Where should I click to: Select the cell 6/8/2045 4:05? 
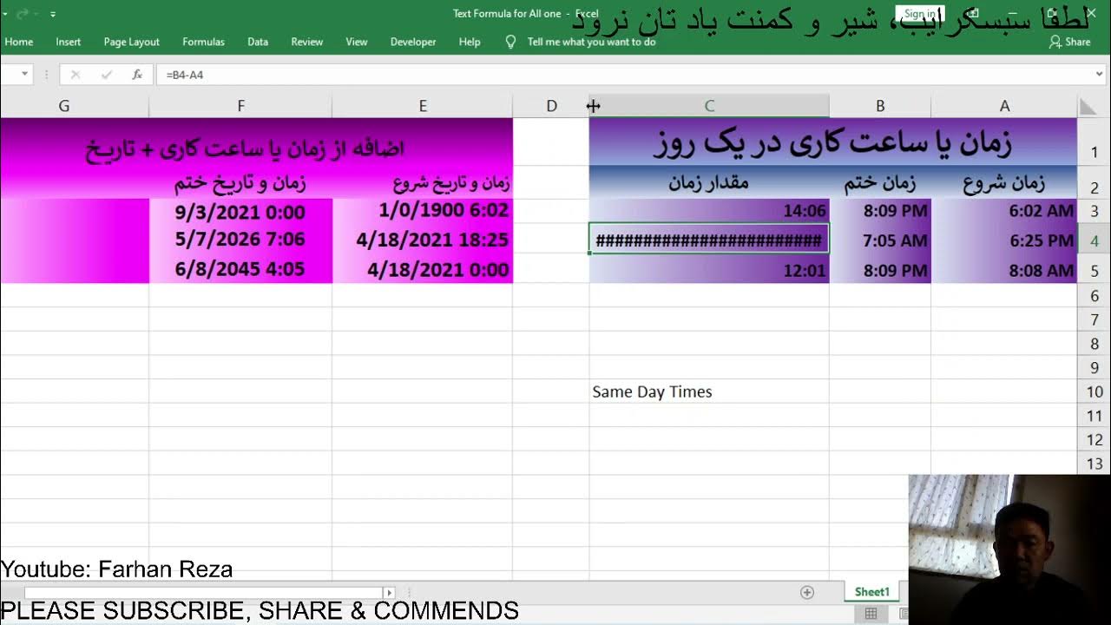pyautogui.click(x=240, y=269)
